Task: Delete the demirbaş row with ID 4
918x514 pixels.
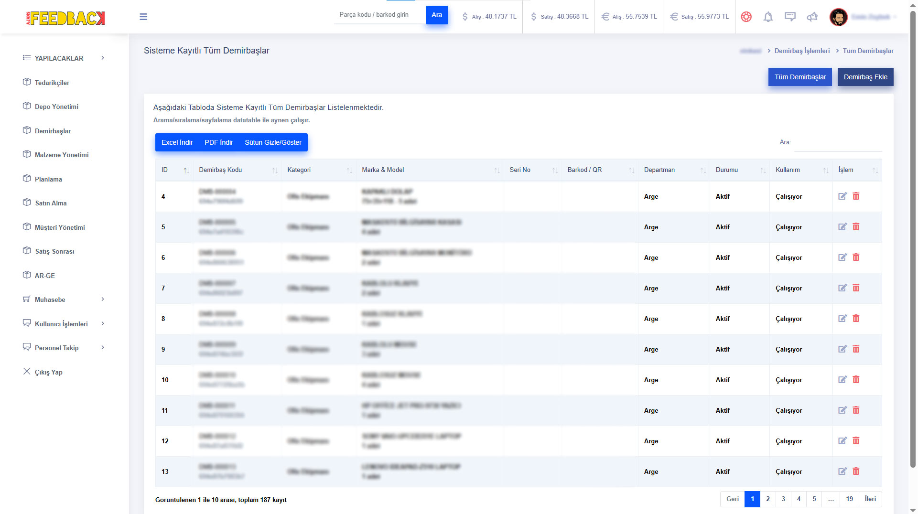Action: 856,196
